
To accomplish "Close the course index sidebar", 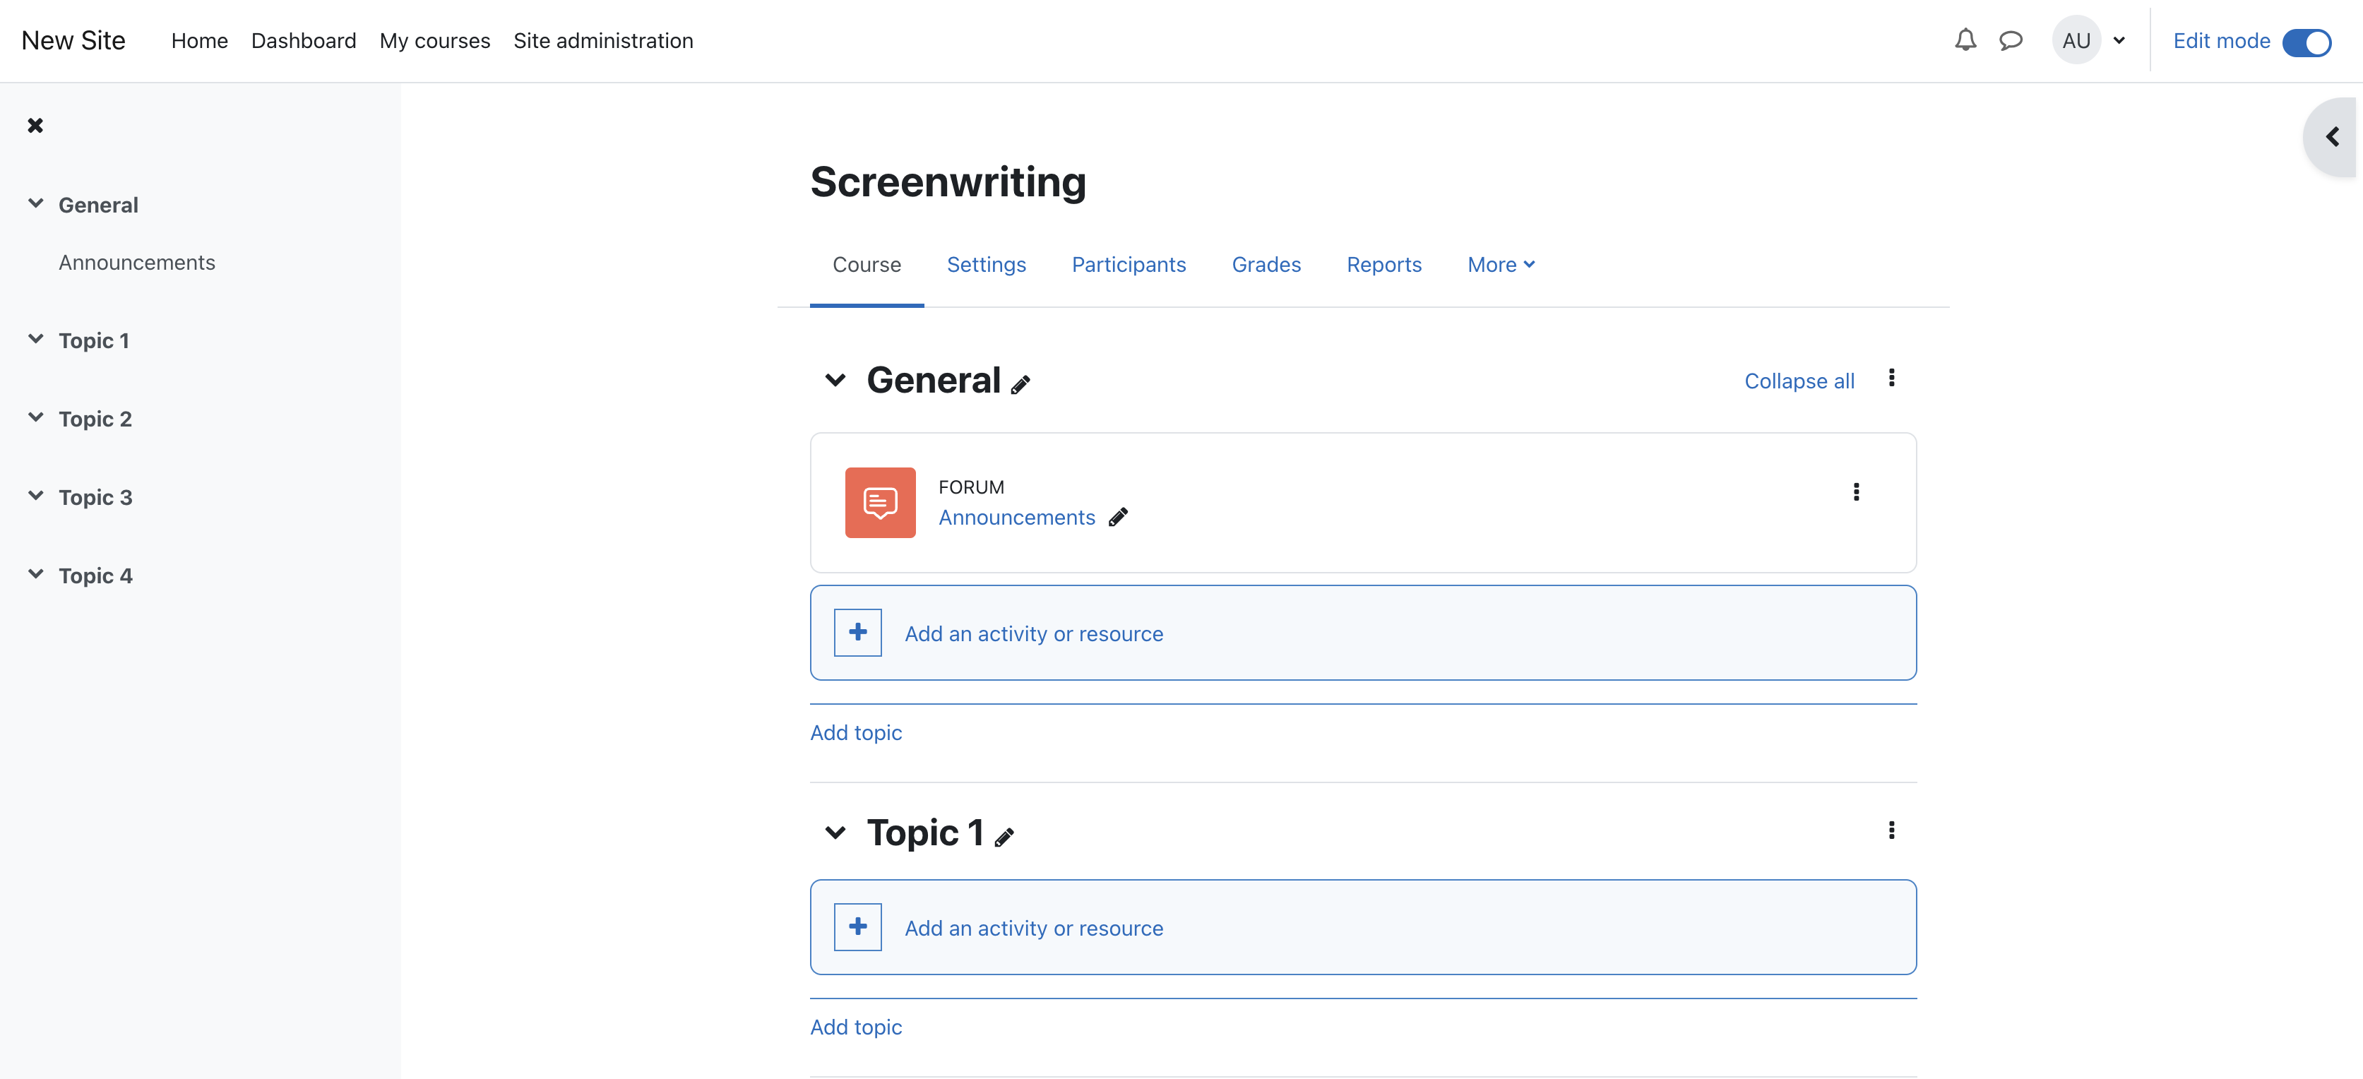I will 35,126.
